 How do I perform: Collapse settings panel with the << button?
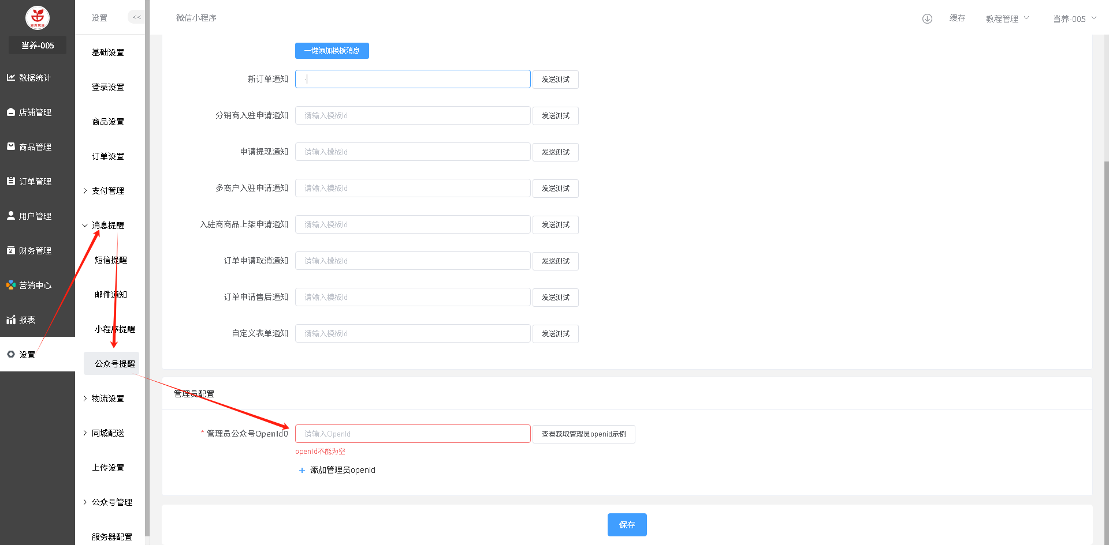coord(136,17)
